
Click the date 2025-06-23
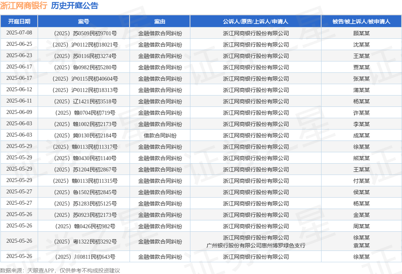click(19, 56)
